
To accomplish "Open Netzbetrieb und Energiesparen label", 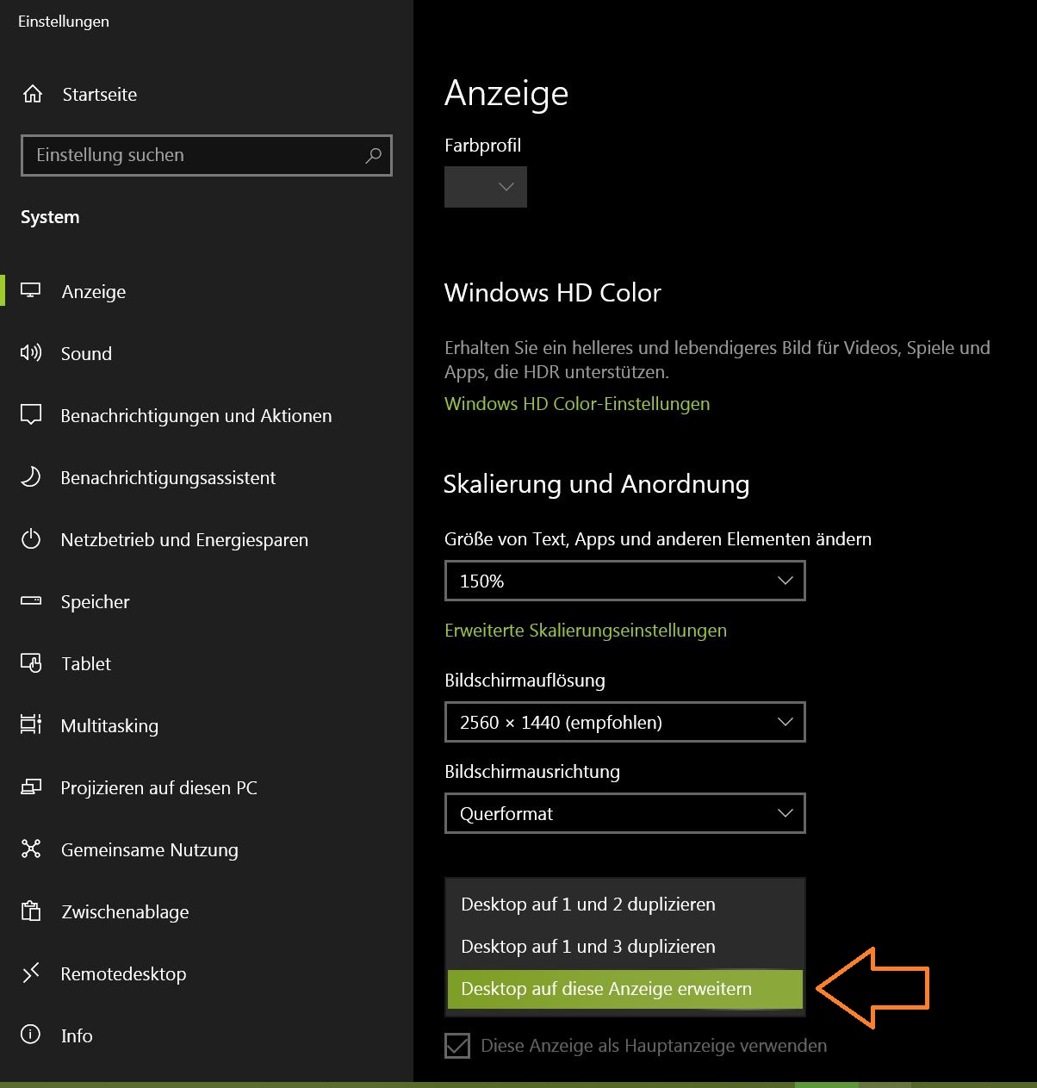I will pos(184,539).
